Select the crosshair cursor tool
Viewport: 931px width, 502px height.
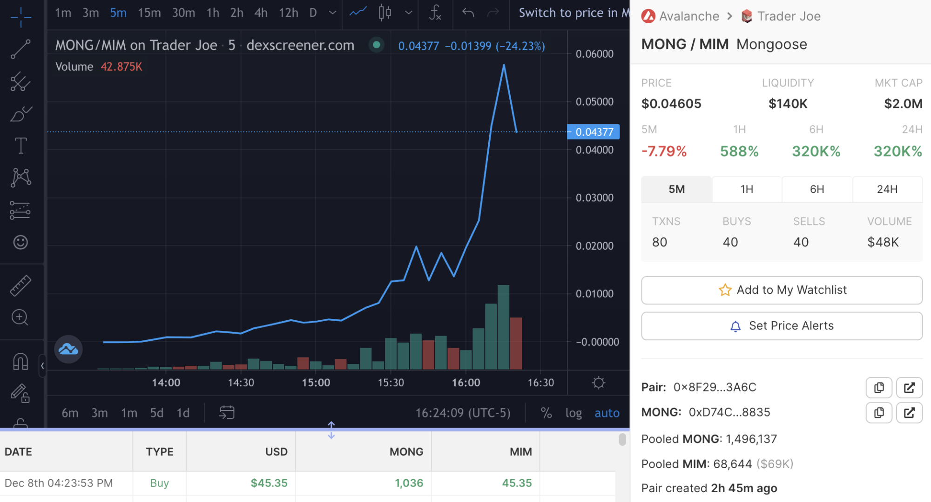[x=20, y=17]
